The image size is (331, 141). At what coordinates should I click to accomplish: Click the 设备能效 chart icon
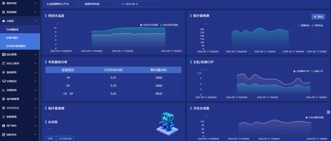click(4, 90)
